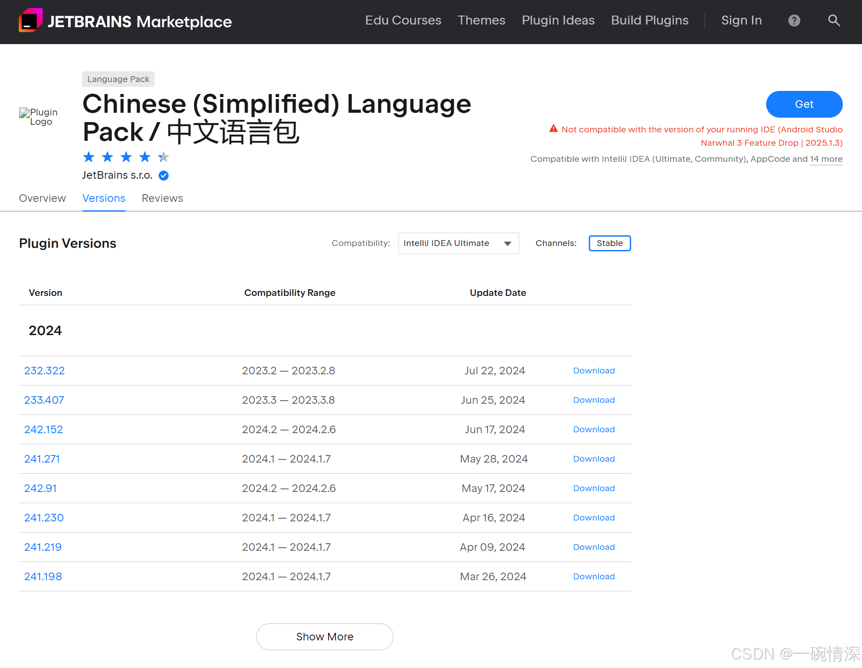The width and height of the screenshot is (862, 668).
Task: Click the star rating row
Action: click(126, 157)
